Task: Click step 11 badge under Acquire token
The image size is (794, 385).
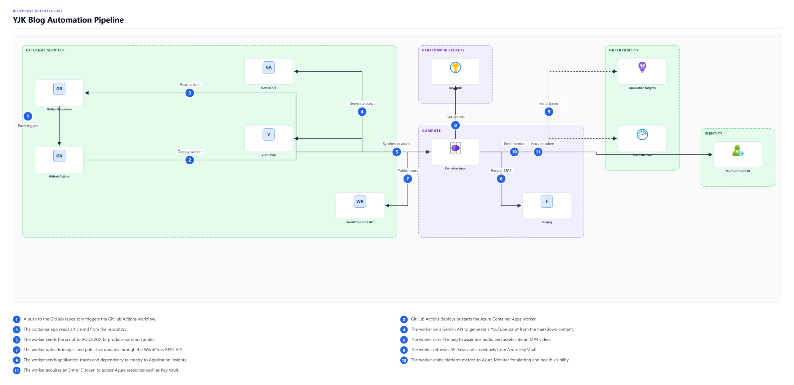Action: (x=538, y=152)
